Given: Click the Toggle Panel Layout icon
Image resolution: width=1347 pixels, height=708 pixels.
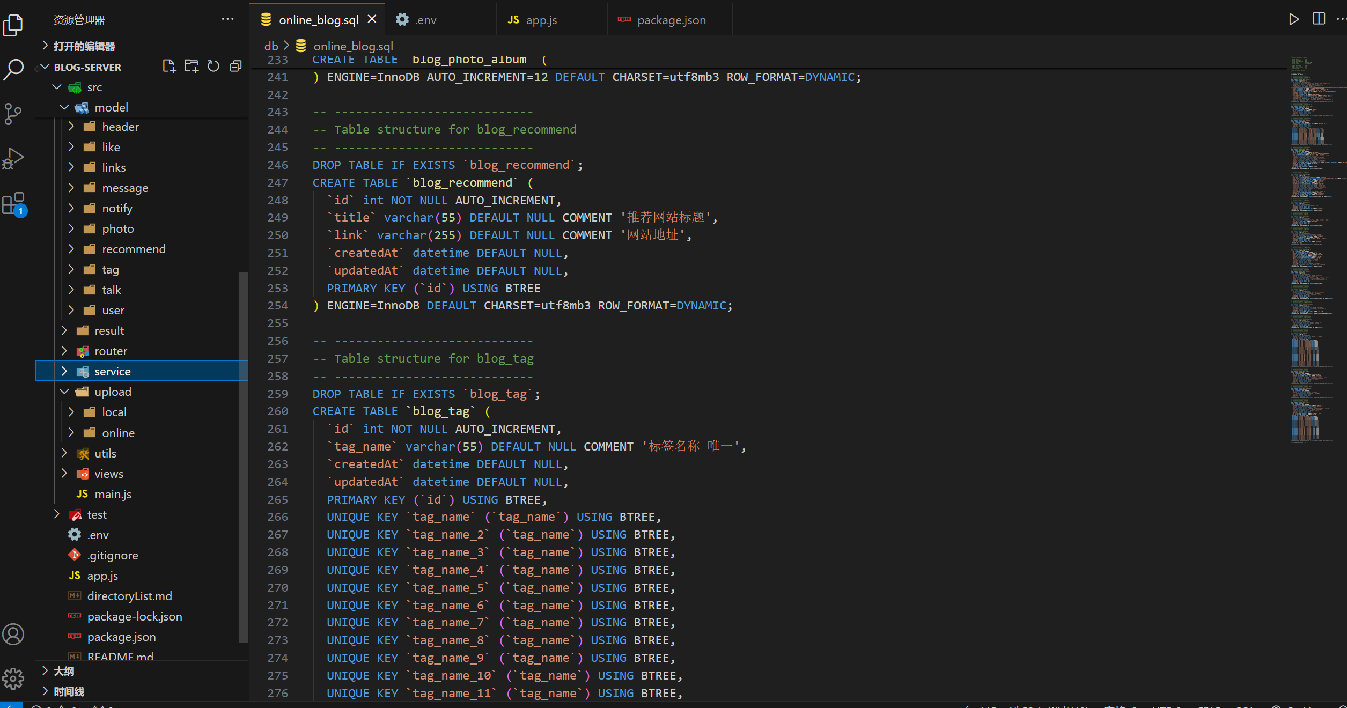Looking at the screenshot, I should click(x=1319, y=18).
